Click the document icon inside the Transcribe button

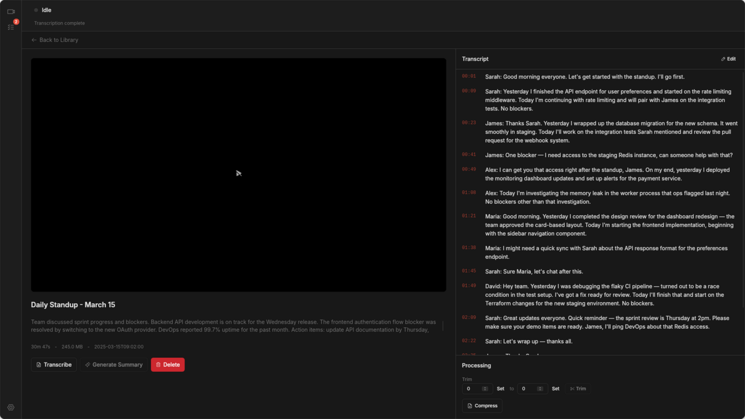pyautogui.click(x=39, y=364)
